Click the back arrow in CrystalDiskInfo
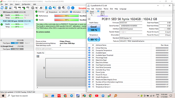This screenshot has height=98, width=175. point(89,19)
